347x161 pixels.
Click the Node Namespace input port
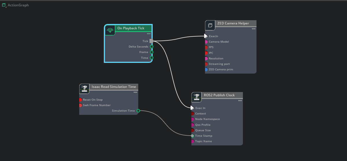point(192,119)
